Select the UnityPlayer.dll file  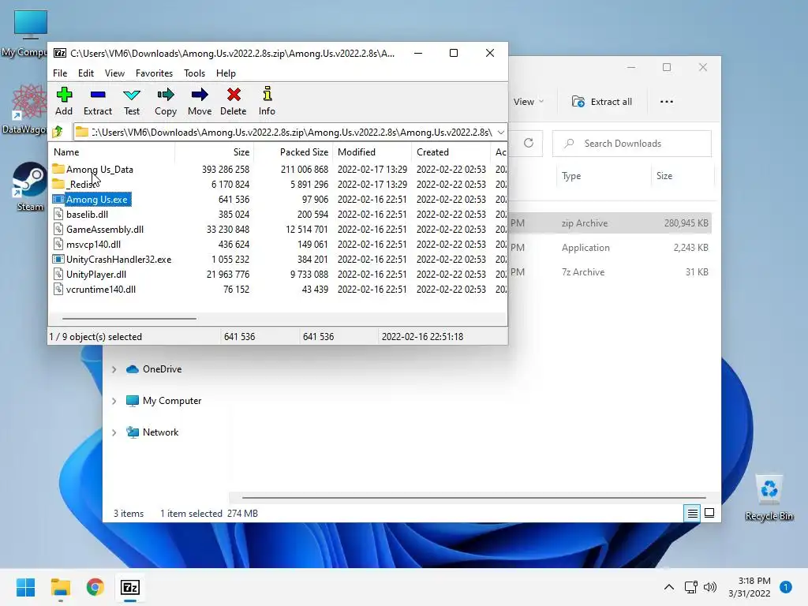pyautogui.click(x=96, y=274)
